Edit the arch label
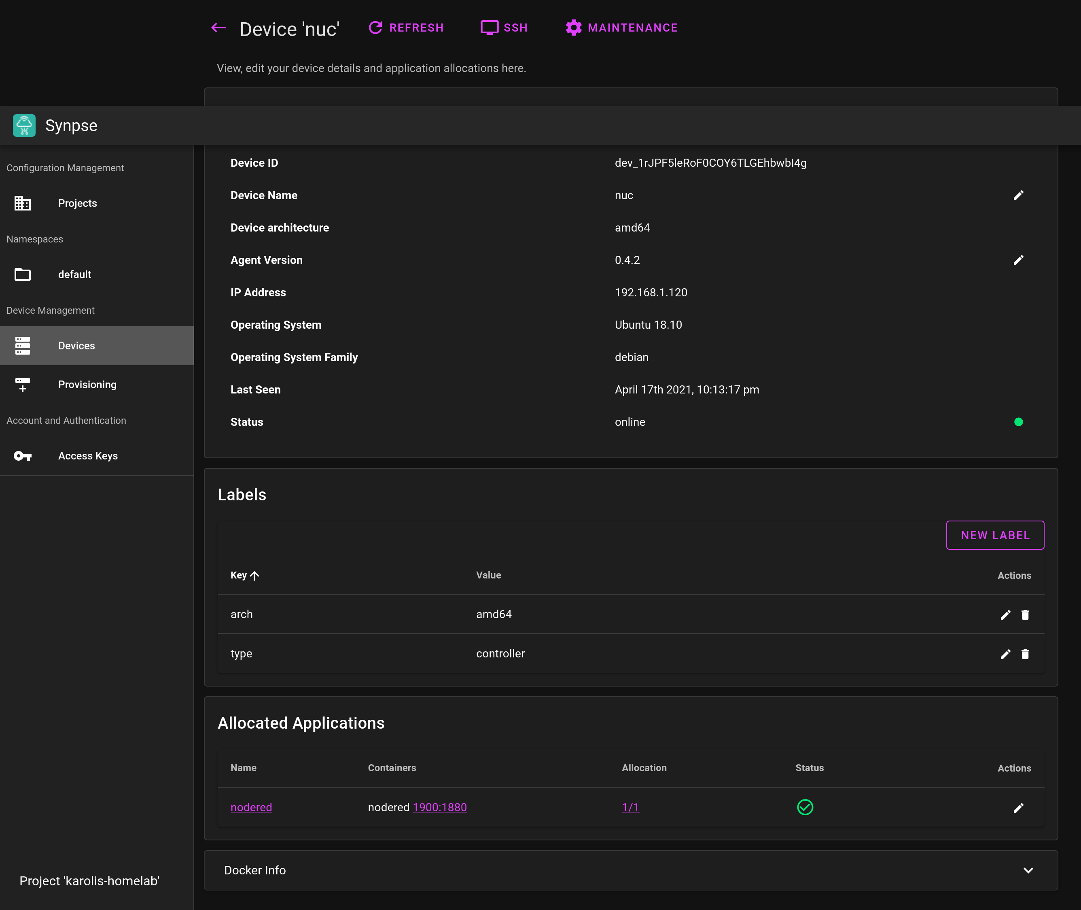The image size is (1081, 910). [x=1005, y=615]
